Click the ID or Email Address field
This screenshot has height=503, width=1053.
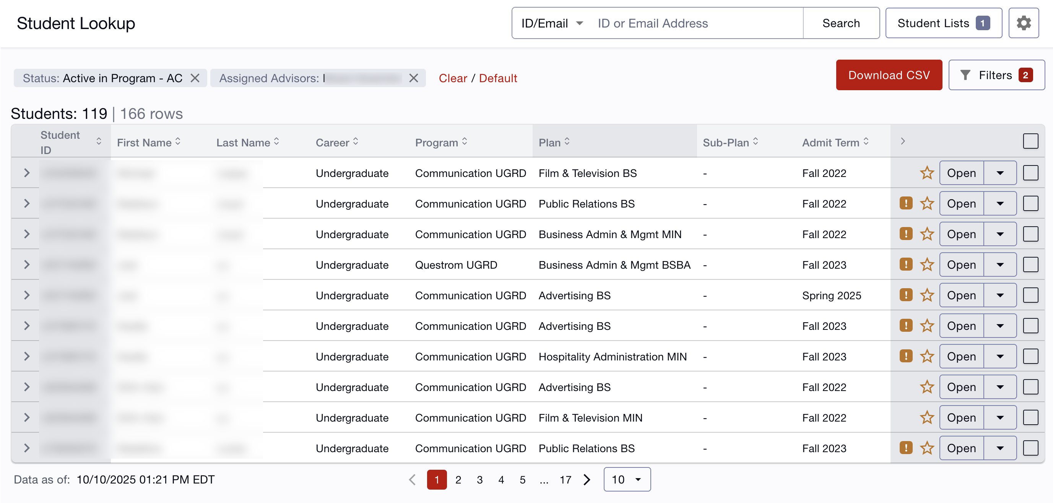[x=697, y=23]
